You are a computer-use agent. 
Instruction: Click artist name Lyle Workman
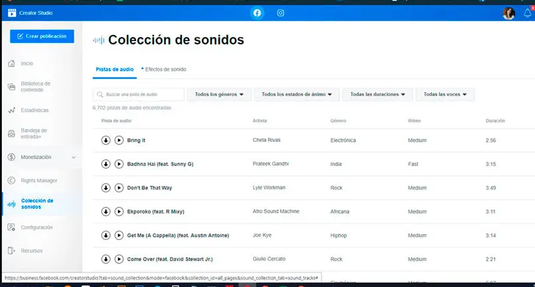tap(269, 188)
